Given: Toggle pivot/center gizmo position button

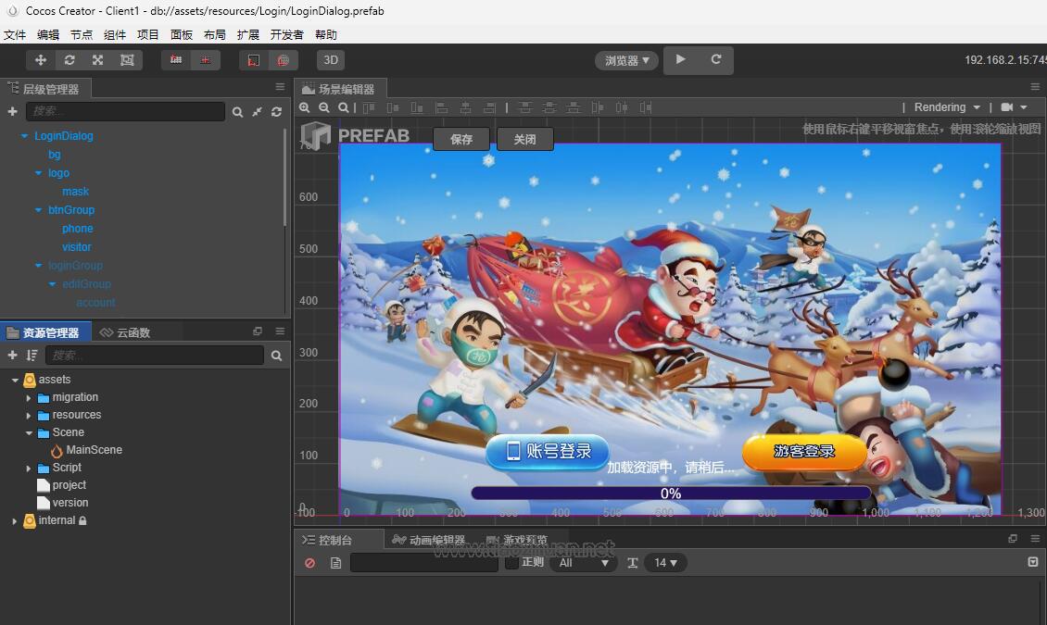Looking at the screenshot, I should point(176,60).
